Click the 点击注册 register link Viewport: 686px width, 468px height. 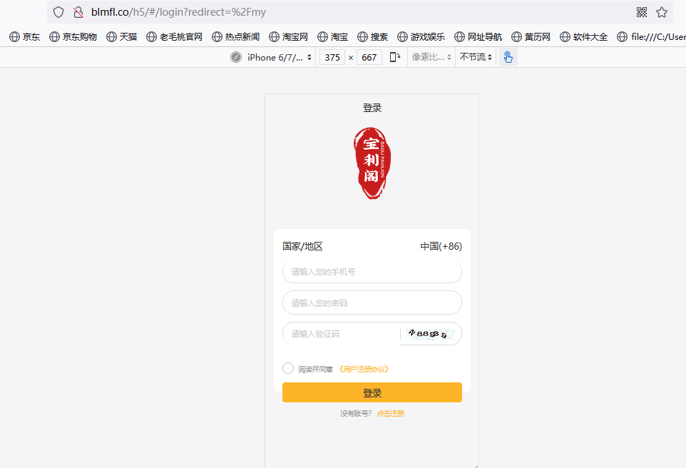coord(390,413)
